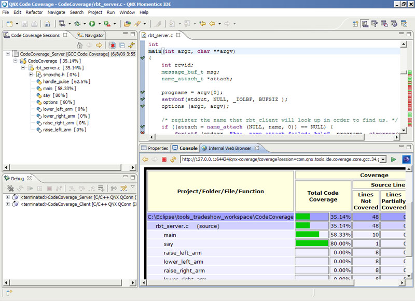The image size is (415, 301).
Task: Open the URL address dropdown
Action: [x=383, y=159]
